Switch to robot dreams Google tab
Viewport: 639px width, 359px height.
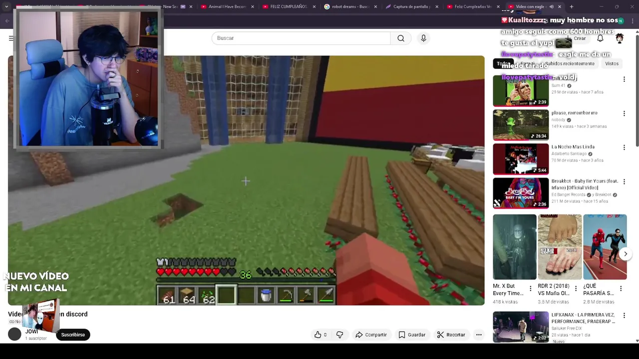coord(350,6)
